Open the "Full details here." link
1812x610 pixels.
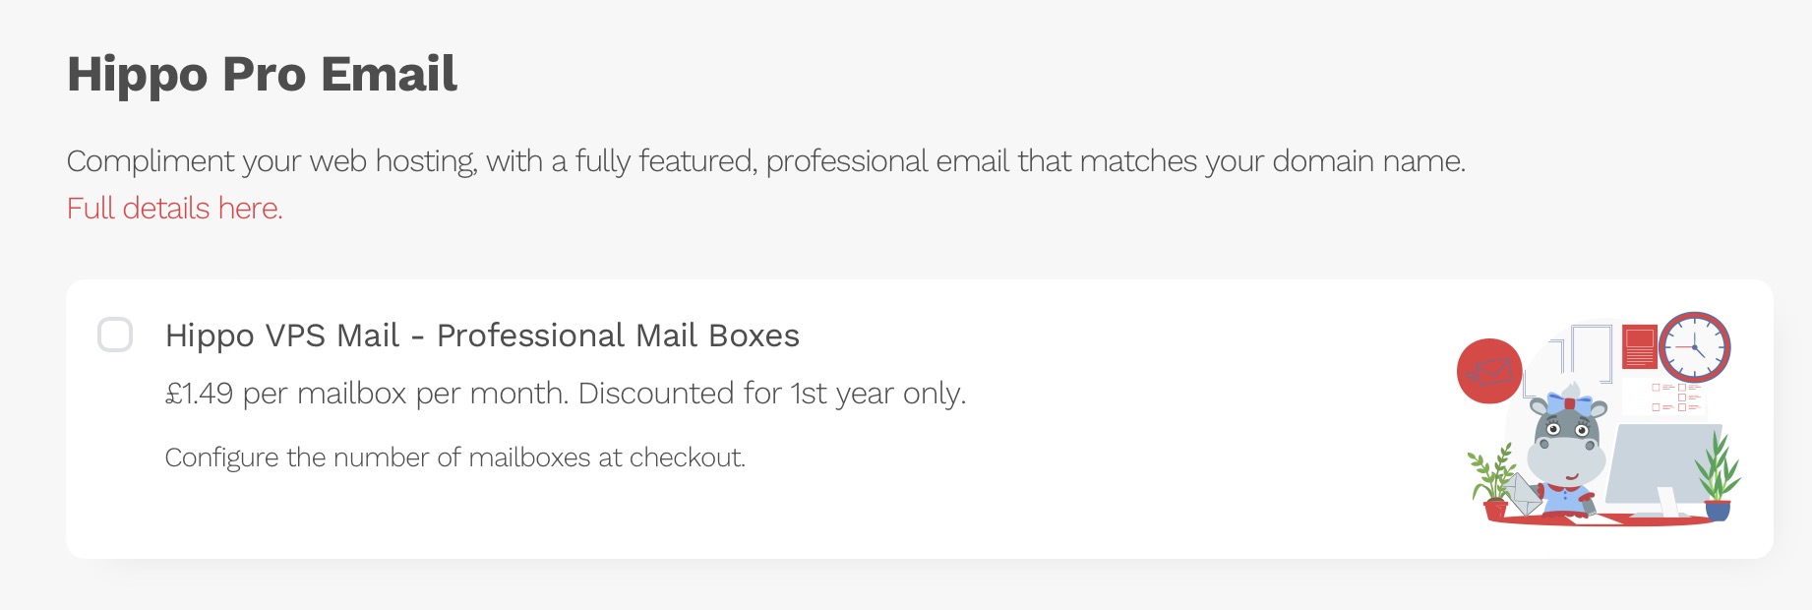174,209
